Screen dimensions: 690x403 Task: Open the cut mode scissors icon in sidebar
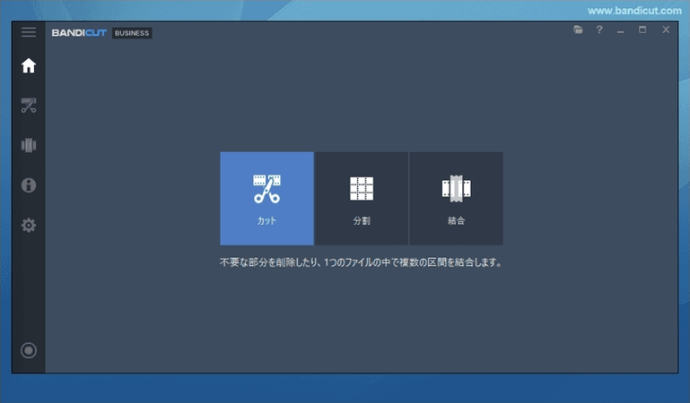coord(29,106)
